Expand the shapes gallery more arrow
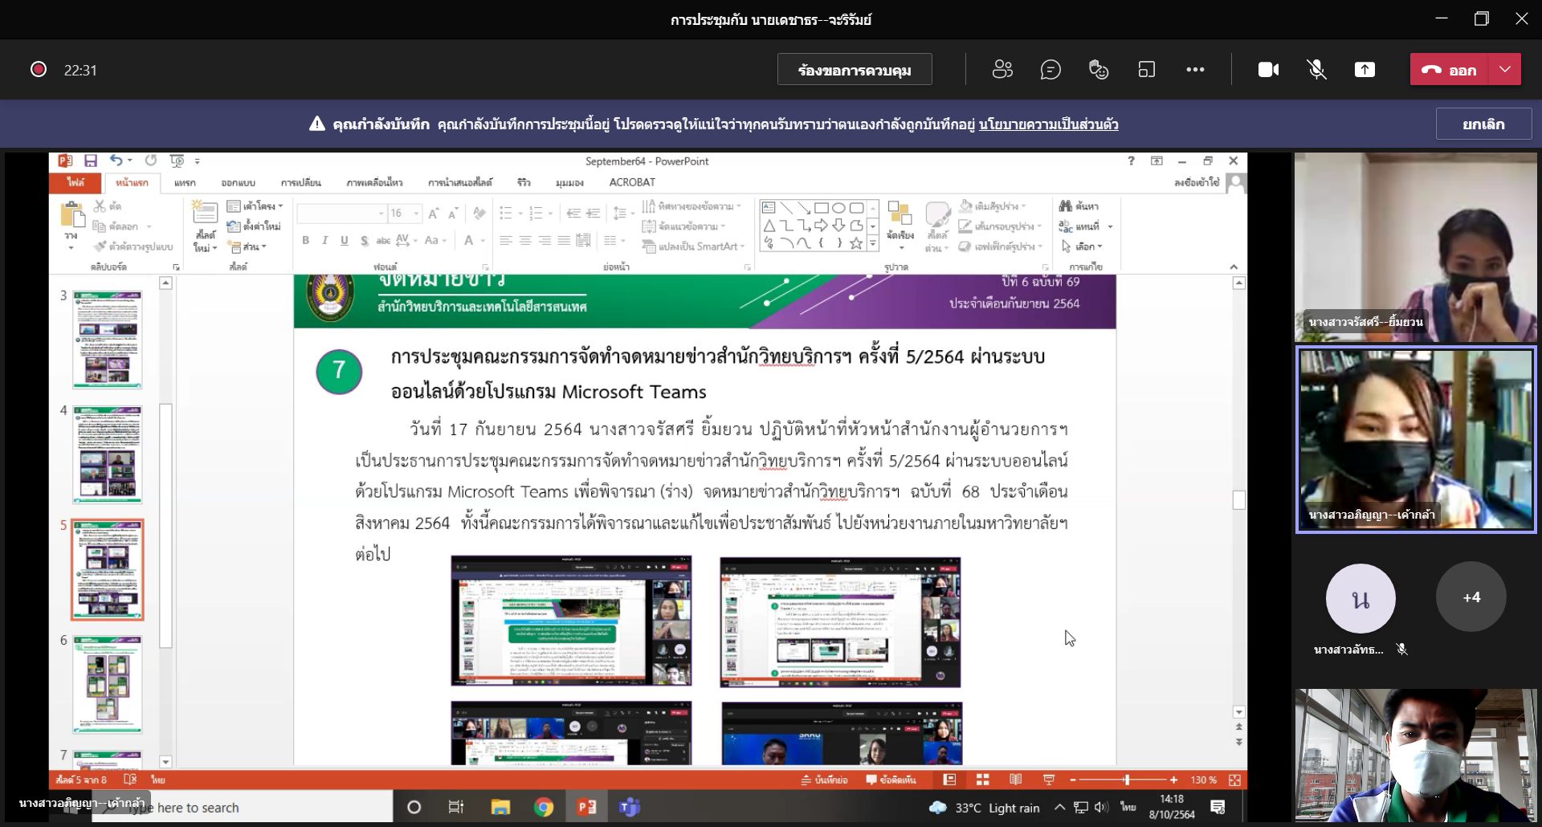Viewport: 1542px width, 827px height. [873, 243]
